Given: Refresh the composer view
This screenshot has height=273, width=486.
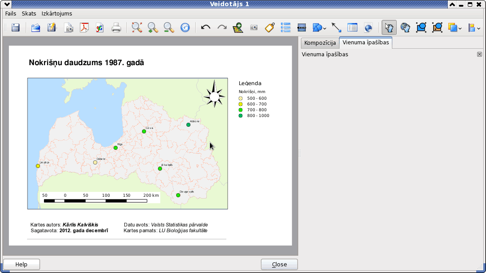Looking at the screenshot, I should [x=185, y=27].
